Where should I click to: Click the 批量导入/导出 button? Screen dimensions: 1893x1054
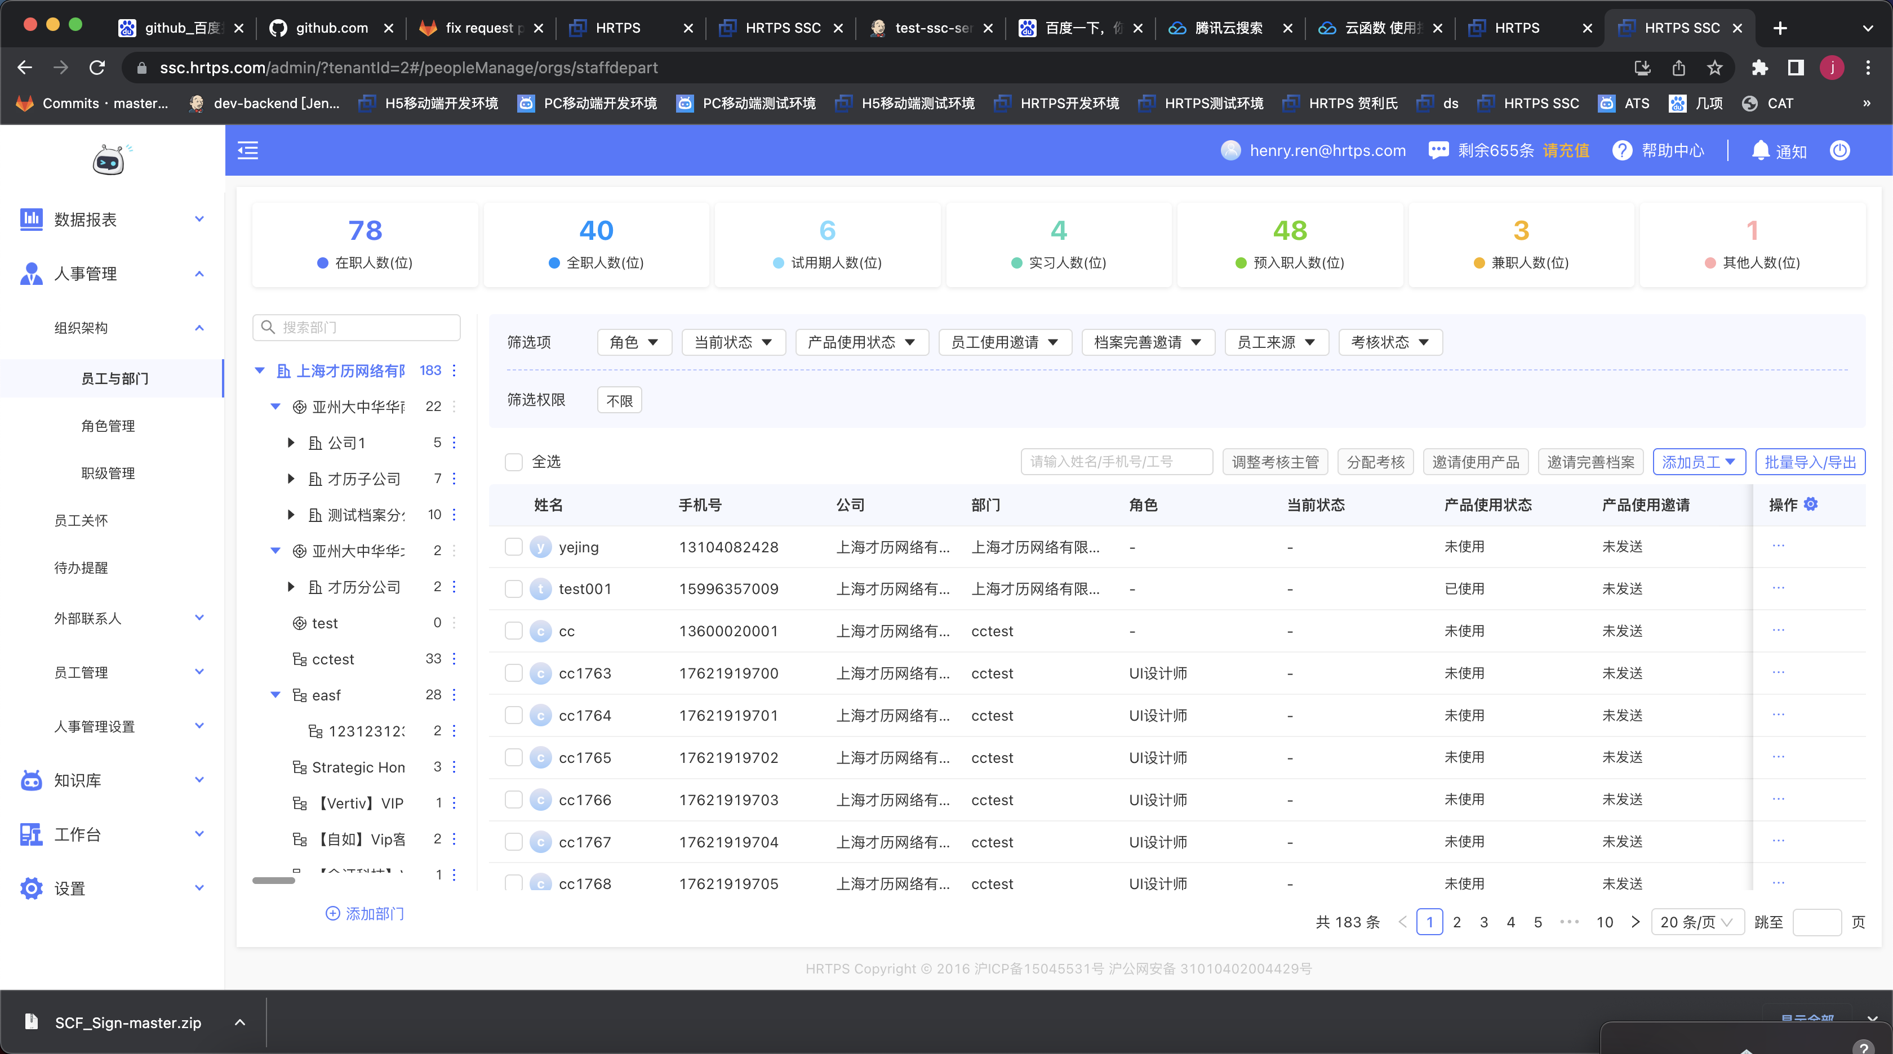coord(1810,462)
